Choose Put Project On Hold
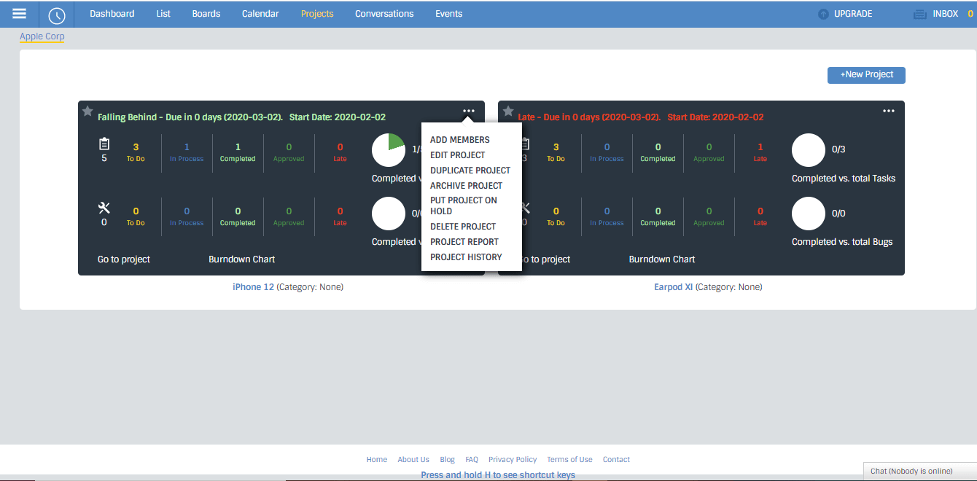Screen dimensions: 977x481 click(464, 206)
